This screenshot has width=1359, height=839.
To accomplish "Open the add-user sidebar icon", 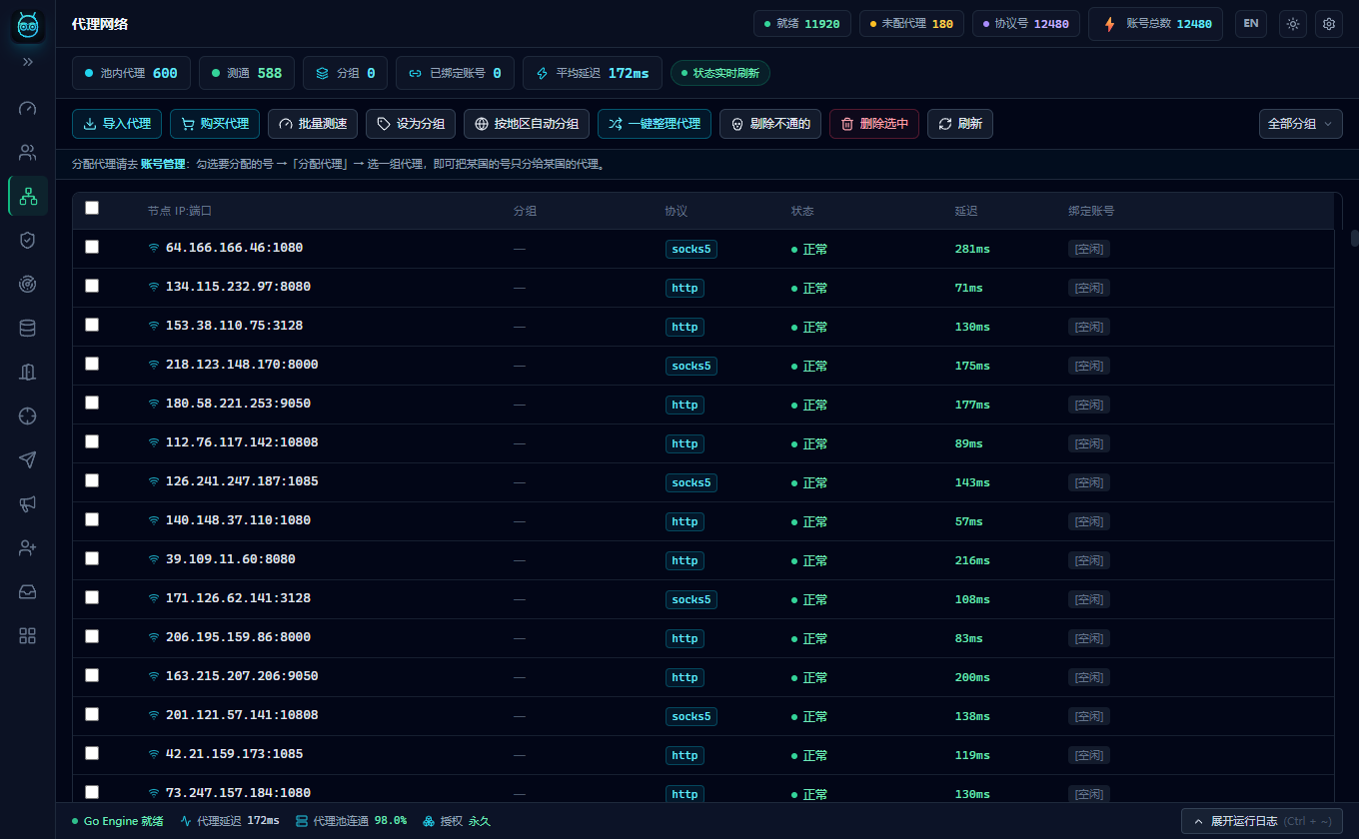I will coord(28,547).
